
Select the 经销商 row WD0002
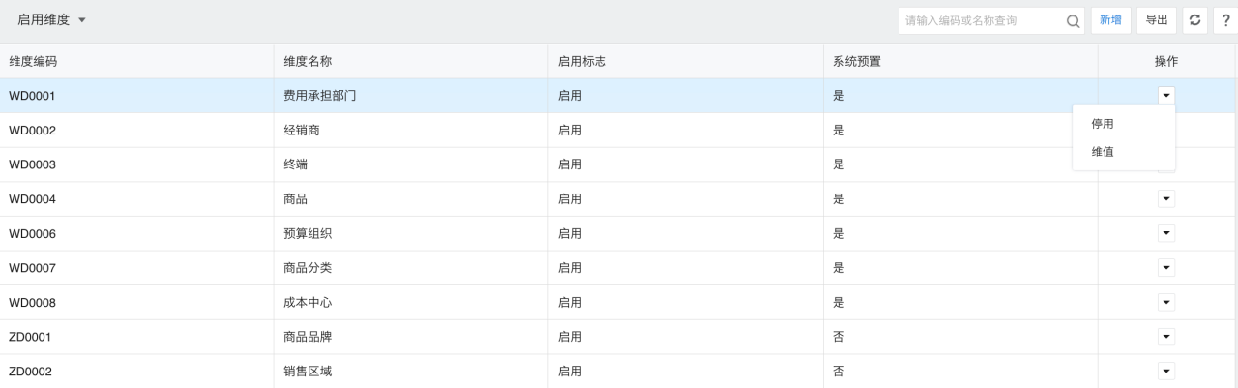click(x=619, y=130)
